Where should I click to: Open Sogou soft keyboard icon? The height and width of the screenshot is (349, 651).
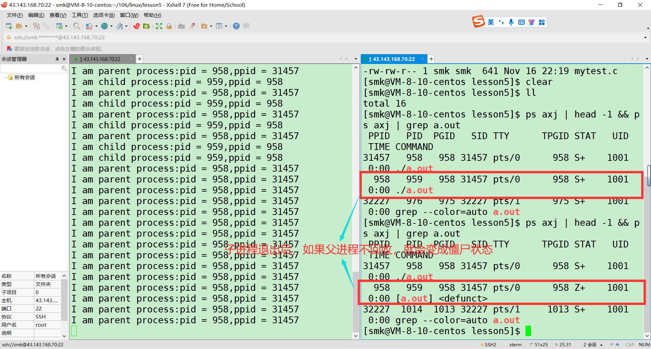[521, 22]
